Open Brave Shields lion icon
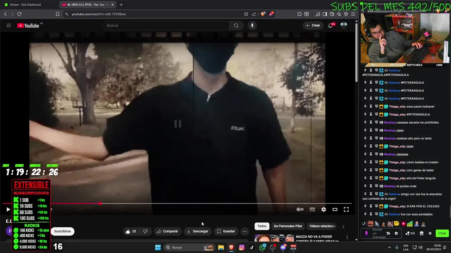This screenshot has width=451, height=253. [263, 14]
